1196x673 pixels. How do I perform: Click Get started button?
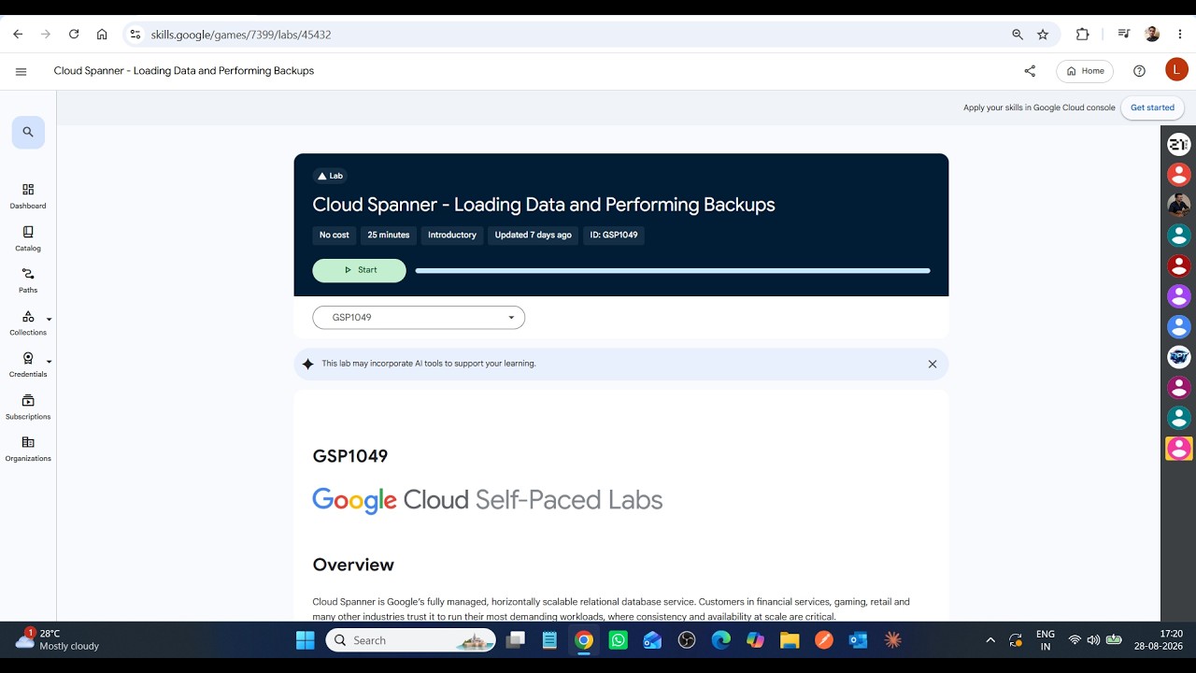(1152, 107)
